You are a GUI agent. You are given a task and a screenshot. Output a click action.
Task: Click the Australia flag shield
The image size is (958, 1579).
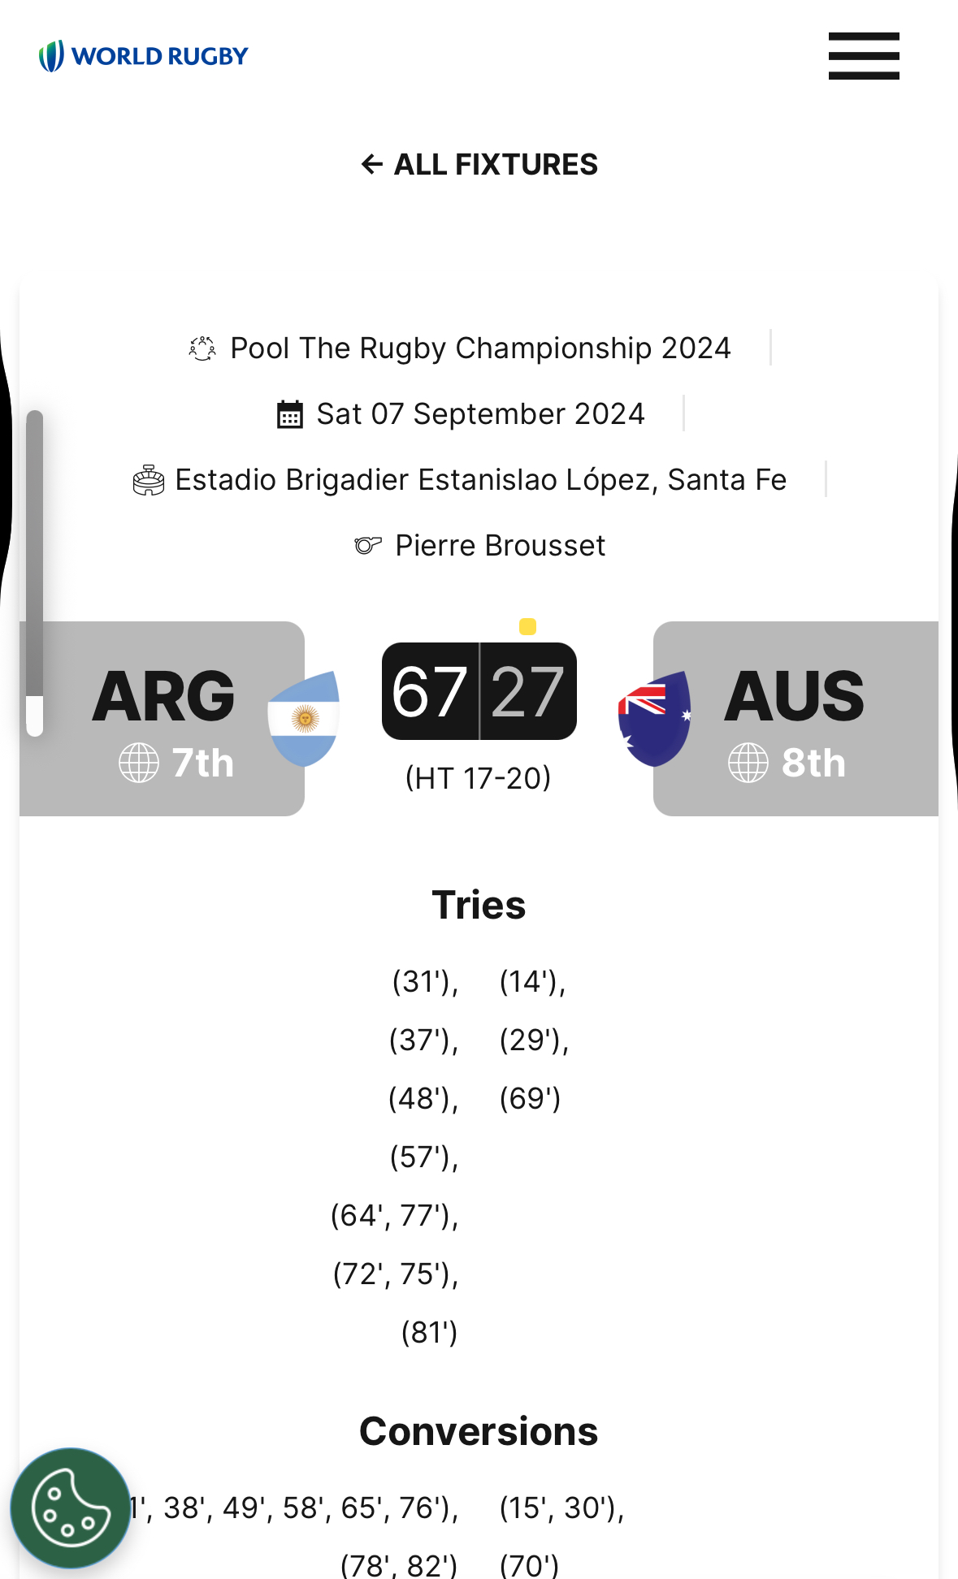[654, 718]
